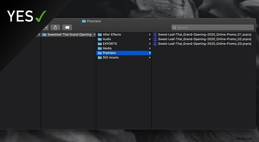Screen dimensions: 259x142
Task: Click the Audio folder icon
Action: 100,39
